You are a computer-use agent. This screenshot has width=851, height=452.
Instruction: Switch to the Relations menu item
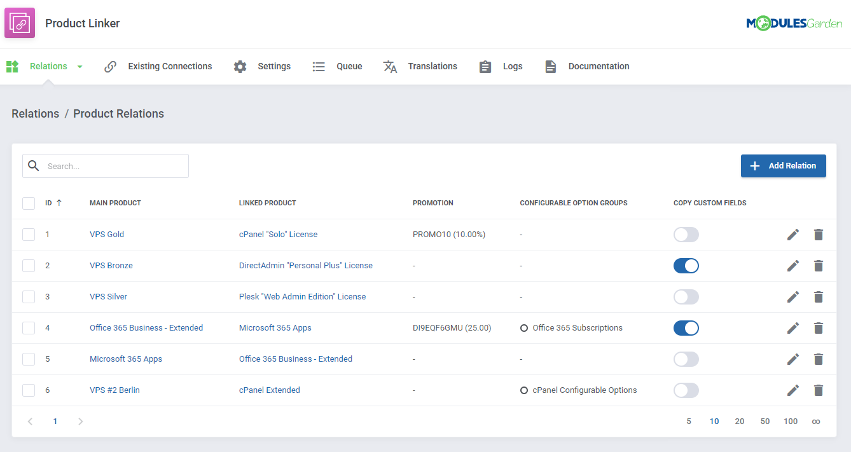click(x=47, y=66)
